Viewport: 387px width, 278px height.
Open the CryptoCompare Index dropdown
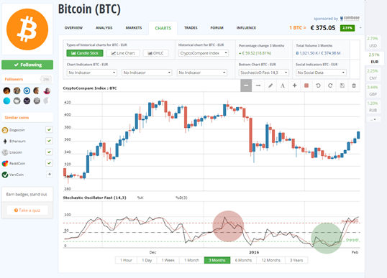coord(204,53)
